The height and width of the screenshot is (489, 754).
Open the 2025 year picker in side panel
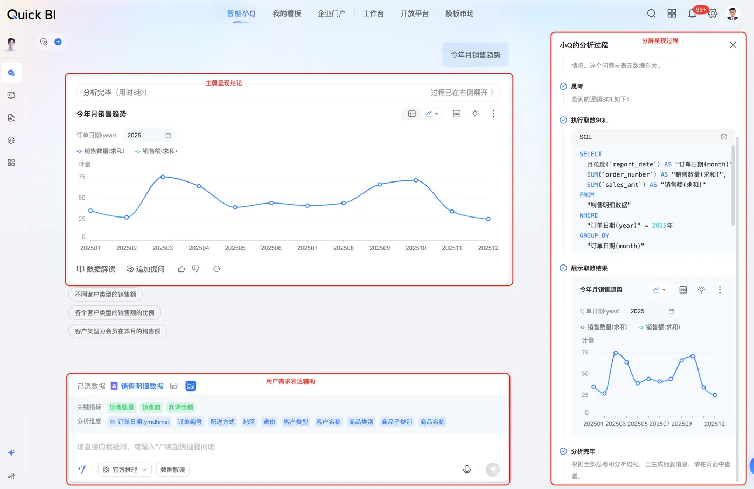click(x=652, y=311)
